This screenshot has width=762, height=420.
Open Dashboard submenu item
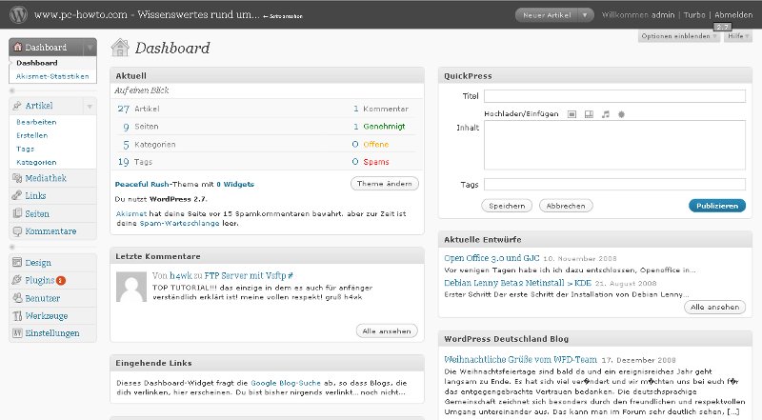(37, 63)
